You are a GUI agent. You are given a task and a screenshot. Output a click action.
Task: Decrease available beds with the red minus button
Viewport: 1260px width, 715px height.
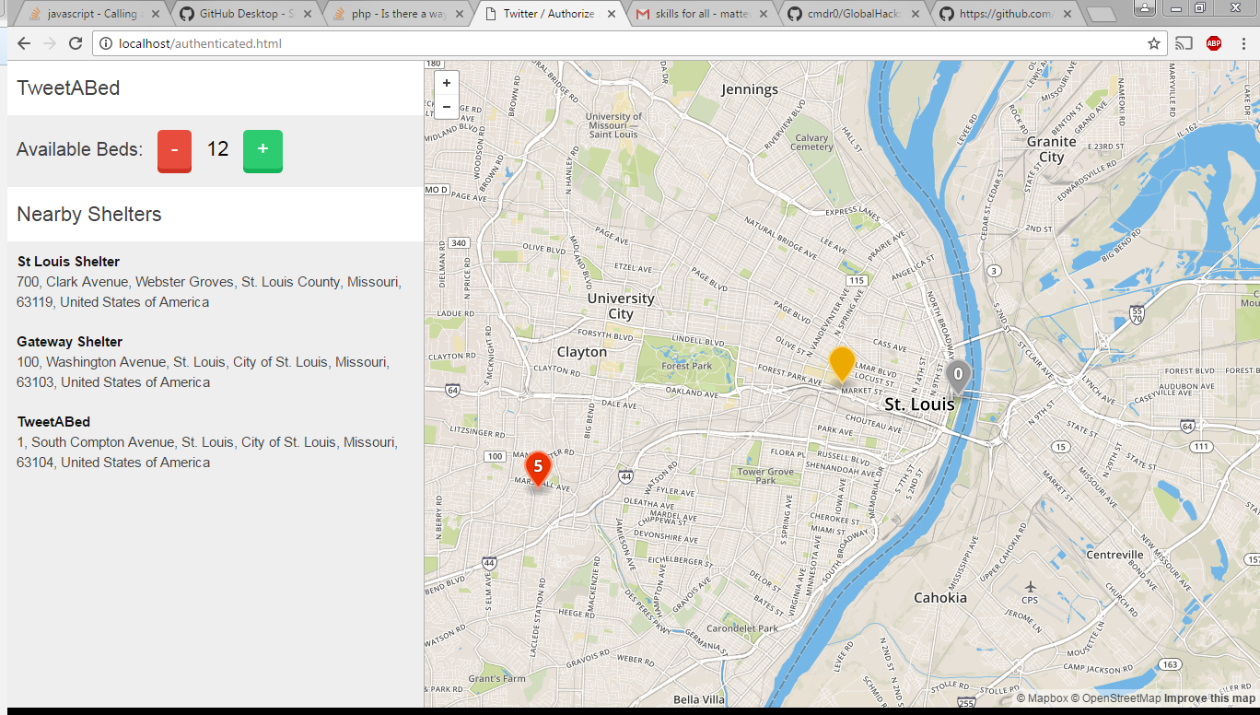click(174, 151)
